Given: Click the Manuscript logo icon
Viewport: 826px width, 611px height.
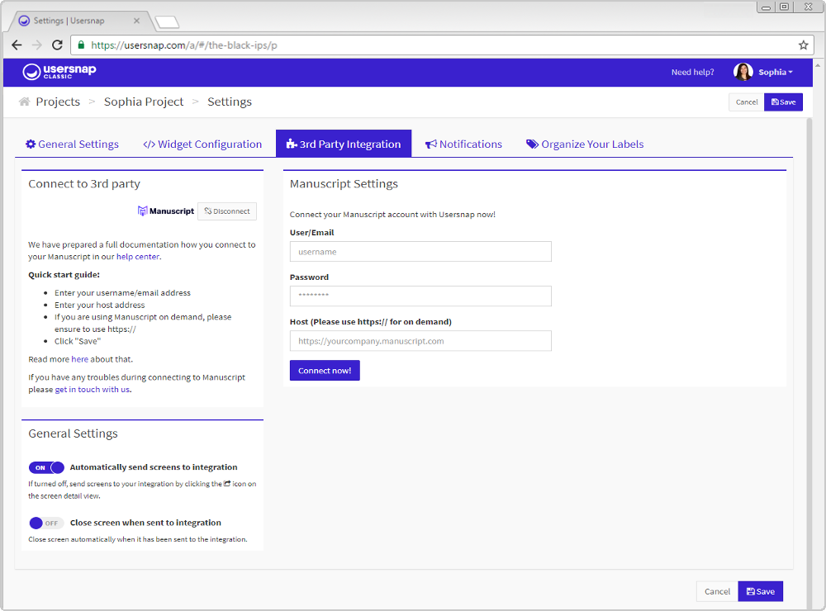Looking at the screenshot, I should 142,211.
